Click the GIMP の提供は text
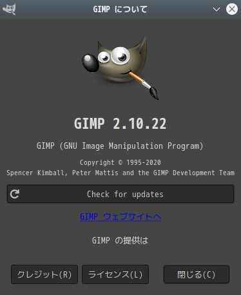The height and width of the screenshot is (295, 241). tap(120, 240)
